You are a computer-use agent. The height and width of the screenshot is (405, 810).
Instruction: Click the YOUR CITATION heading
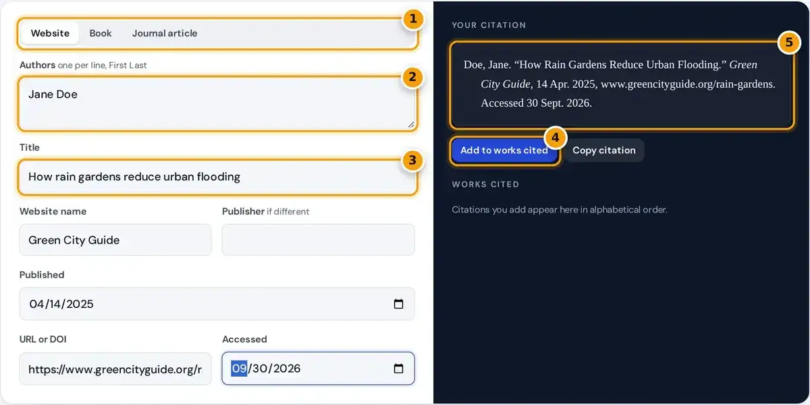click(x=489, y=25)
